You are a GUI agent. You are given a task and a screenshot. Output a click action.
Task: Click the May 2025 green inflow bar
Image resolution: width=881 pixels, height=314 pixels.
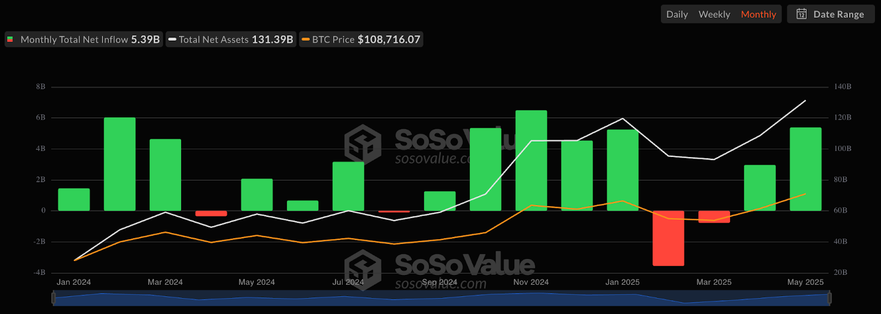[805, 169]
